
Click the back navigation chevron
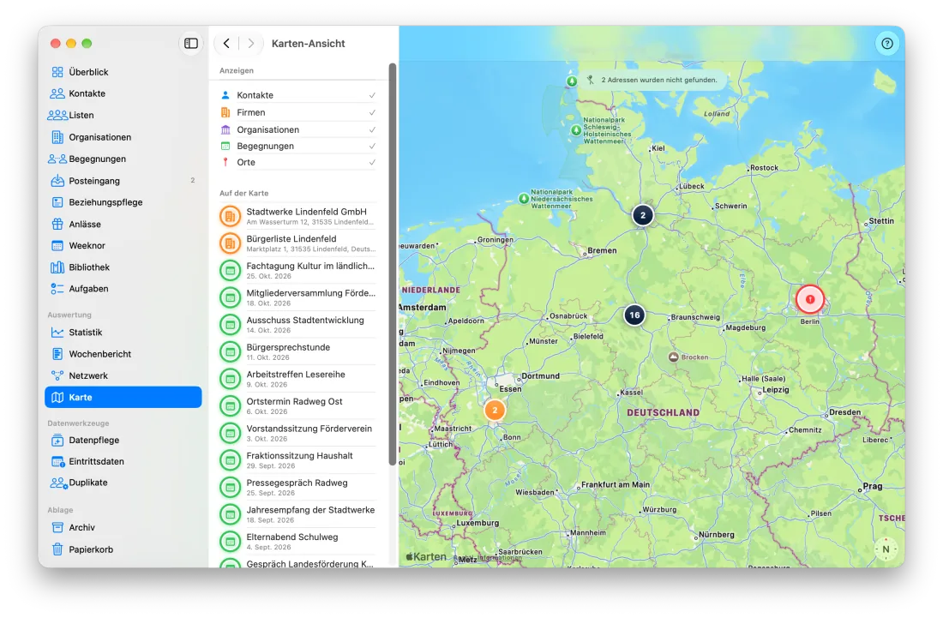coord(226,43)
